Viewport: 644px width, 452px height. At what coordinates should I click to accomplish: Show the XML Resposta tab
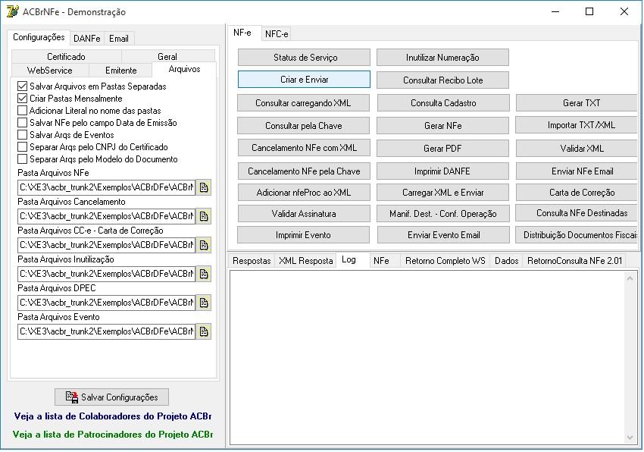pyautogui.click(x=305, y=261)
